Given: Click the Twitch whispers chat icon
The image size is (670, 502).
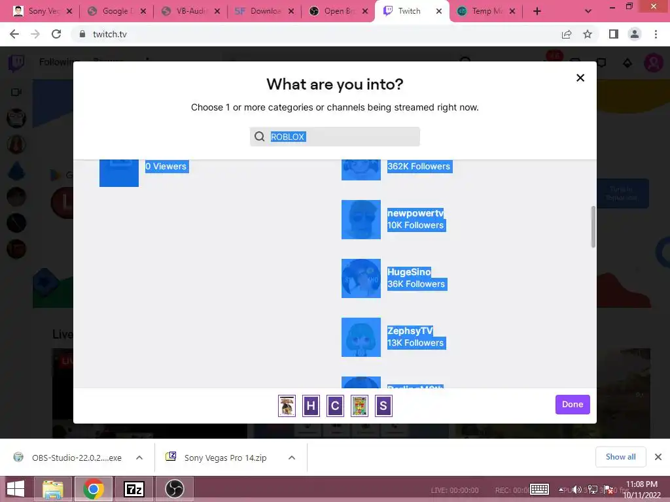Looking at the screenshot, I should [601, 63].
